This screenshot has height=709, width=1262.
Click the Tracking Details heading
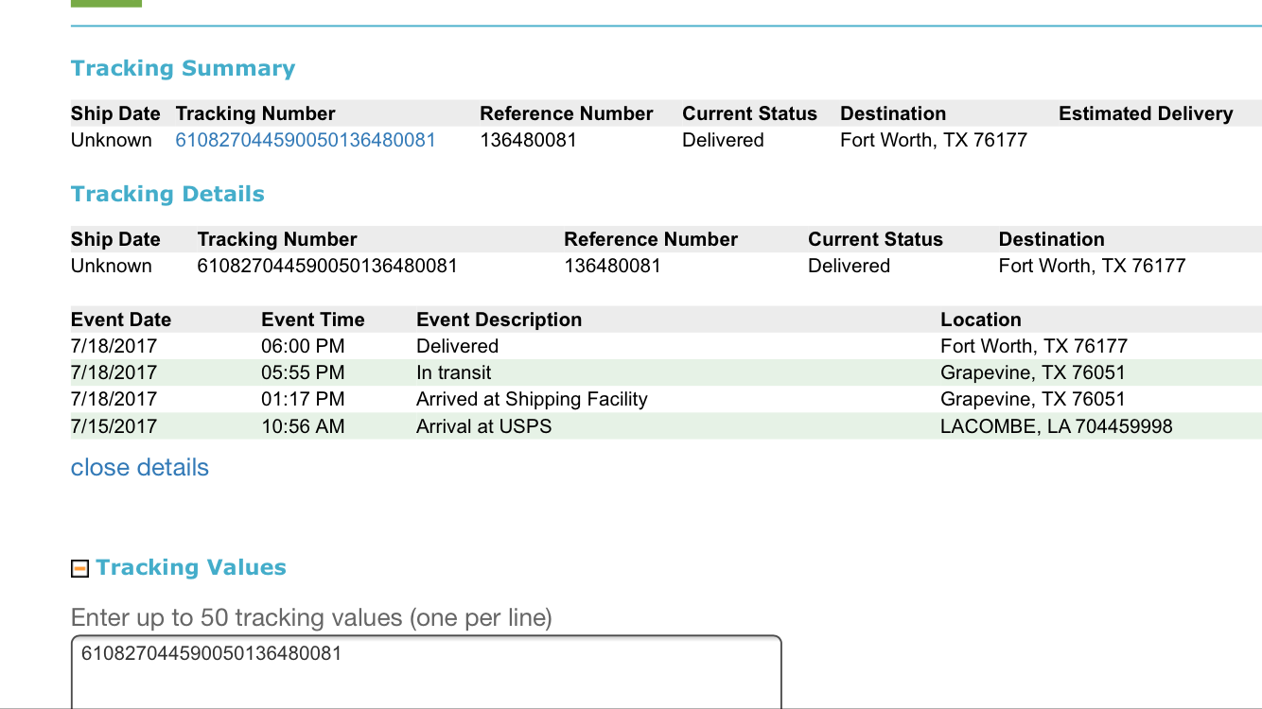(167, 194)
